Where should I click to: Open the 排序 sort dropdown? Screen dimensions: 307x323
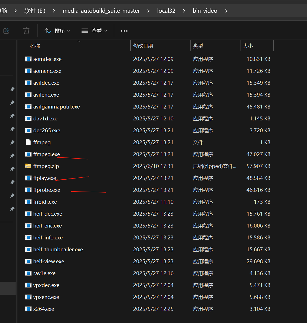pyautogui.click(x=57, y=31)
